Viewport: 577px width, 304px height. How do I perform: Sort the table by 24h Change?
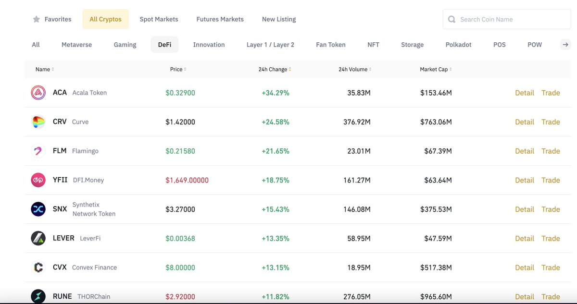tap(275, 69)
